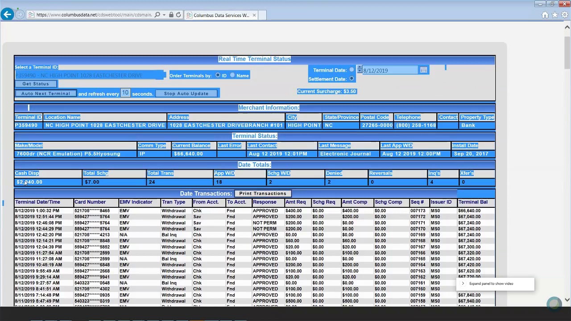This screenshot has width=571, height=321.
Task: Click the transaction timestamp 8/11/2019 7:14:48 PM
Action: (x=37, y=295)
